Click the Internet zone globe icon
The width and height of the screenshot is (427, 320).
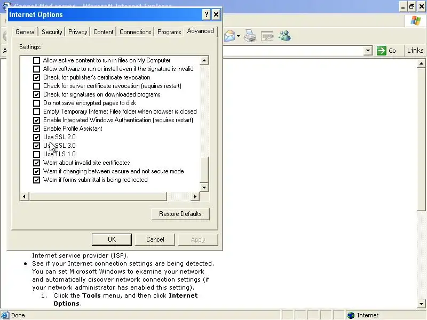[x=351, y=315]
